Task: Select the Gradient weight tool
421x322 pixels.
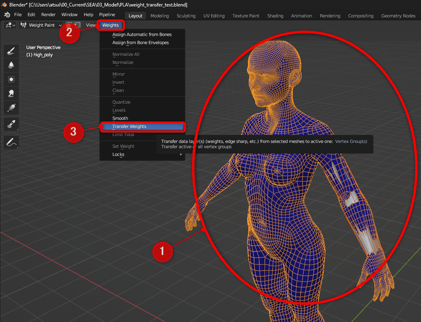Action: 11,108
